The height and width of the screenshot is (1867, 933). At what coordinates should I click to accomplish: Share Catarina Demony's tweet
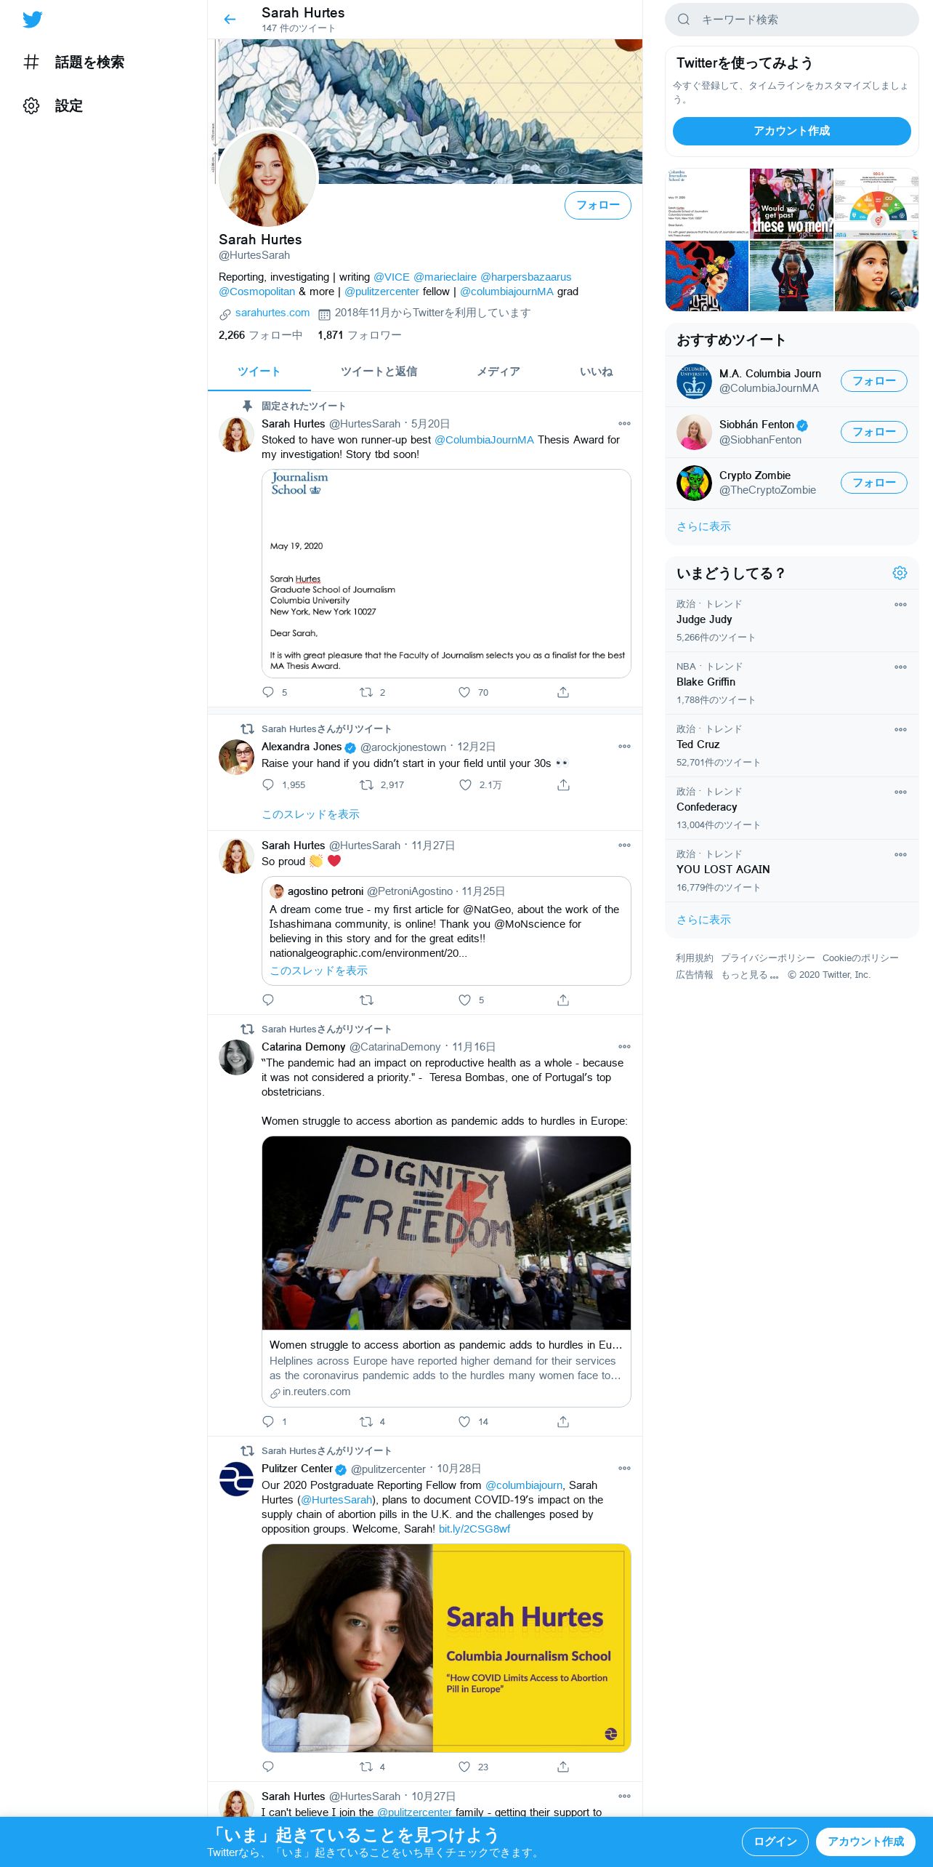coord(563,1421)
